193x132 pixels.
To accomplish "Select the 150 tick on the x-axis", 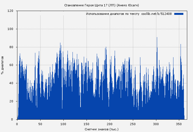I will click(x=87, y=124).
